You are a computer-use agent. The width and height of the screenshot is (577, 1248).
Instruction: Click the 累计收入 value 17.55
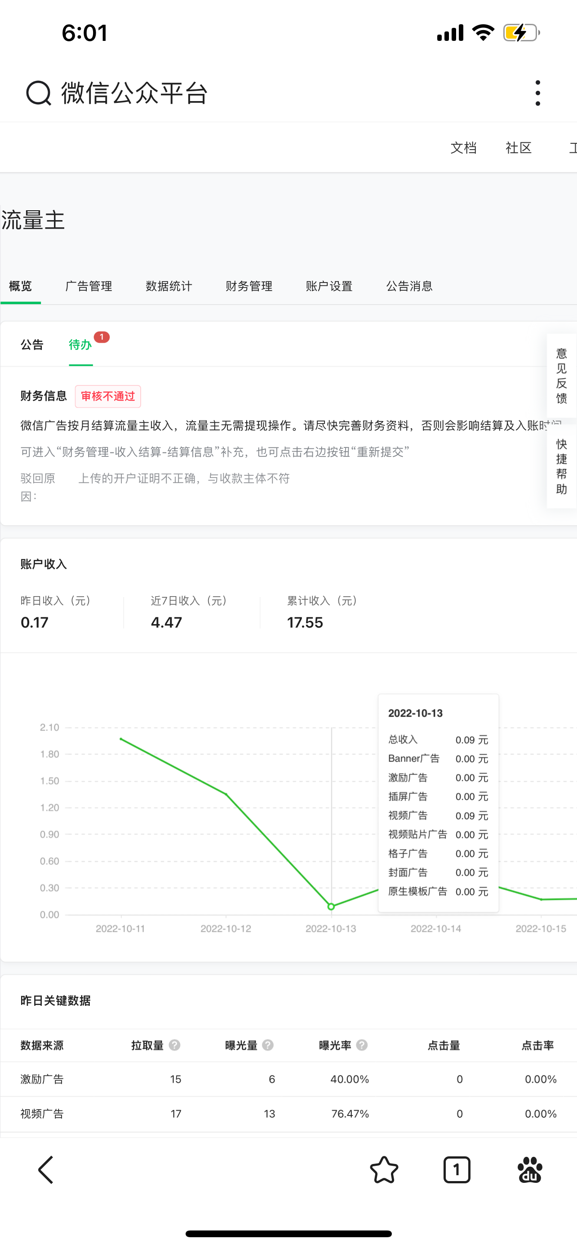tap(305, 623)
